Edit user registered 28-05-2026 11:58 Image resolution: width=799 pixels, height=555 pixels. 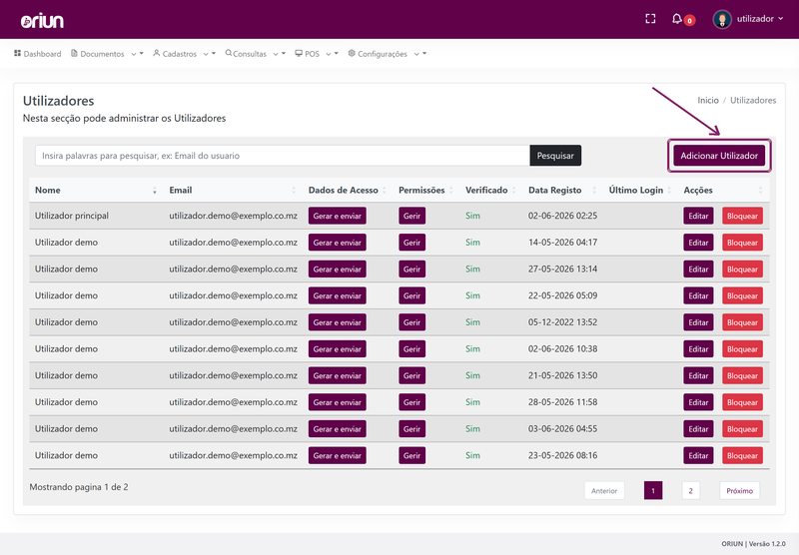click(698, 402)
